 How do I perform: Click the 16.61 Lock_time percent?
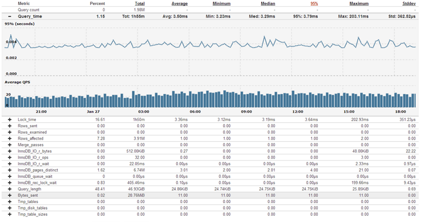pyautogui.click(x=100, y=119)
